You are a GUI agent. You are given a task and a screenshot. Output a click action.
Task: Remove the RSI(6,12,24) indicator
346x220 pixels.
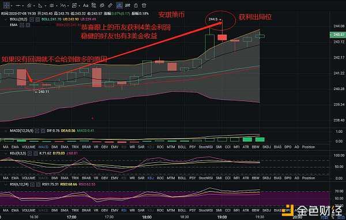pos(38,184)
